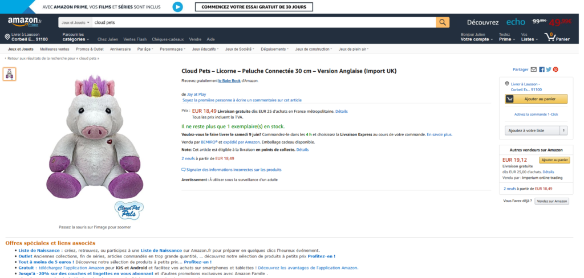Image resolution: width=584 pixels, height=278 pixels.
Task: Open Anniversaire in the subnav
Action: pos(120,49)
